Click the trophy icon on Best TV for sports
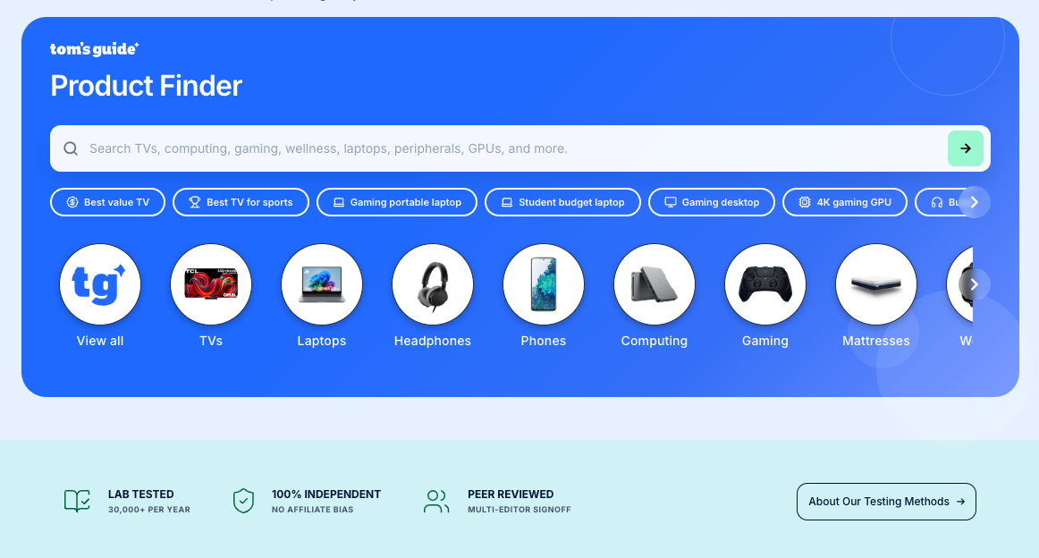 coord(195,202)
